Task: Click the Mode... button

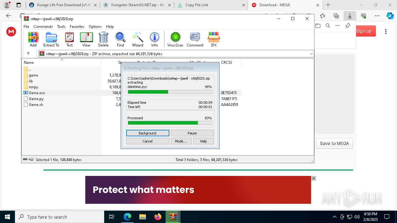Action: pos(181,141)
